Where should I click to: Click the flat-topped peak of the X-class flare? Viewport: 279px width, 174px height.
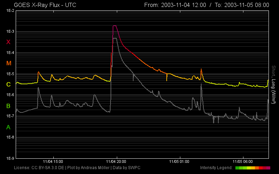pos(115,26)
